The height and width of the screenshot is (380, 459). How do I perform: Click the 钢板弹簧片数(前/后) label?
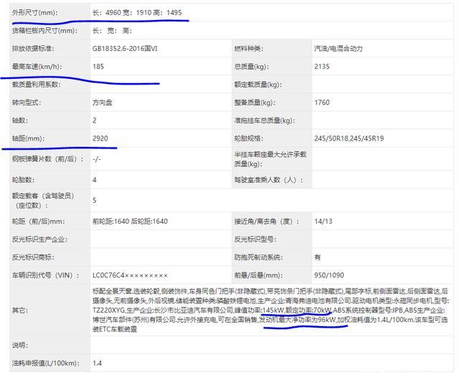tap(47, 159)
